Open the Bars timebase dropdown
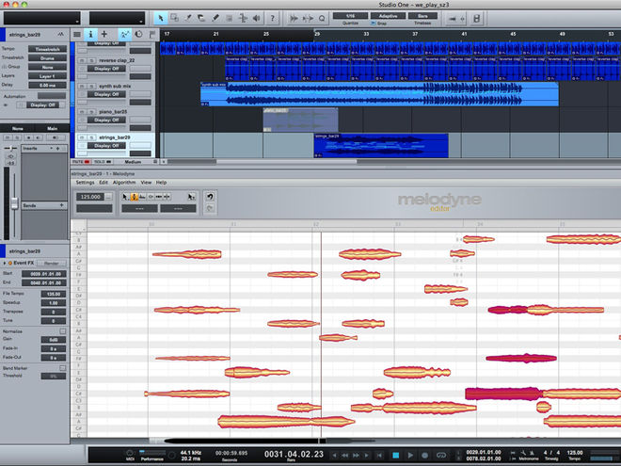The height and width of the screenshot is (466, 621). click(422, 16)
